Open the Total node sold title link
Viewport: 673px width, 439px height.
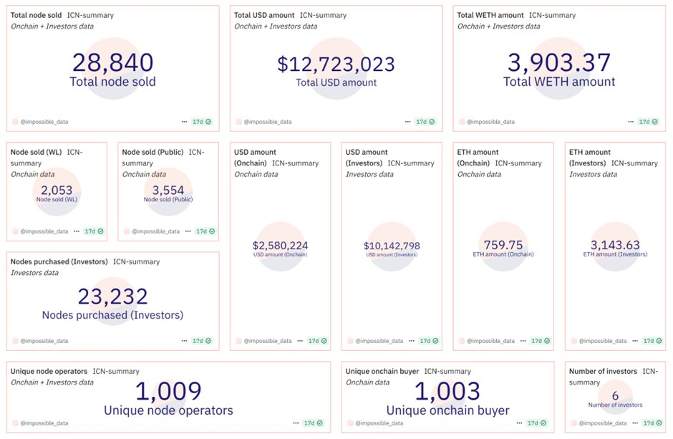pos(37,15)
